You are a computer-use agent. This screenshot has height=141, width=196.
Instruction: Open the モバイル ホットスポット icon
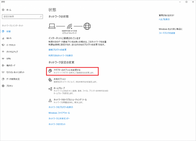[x=3, y=72]
